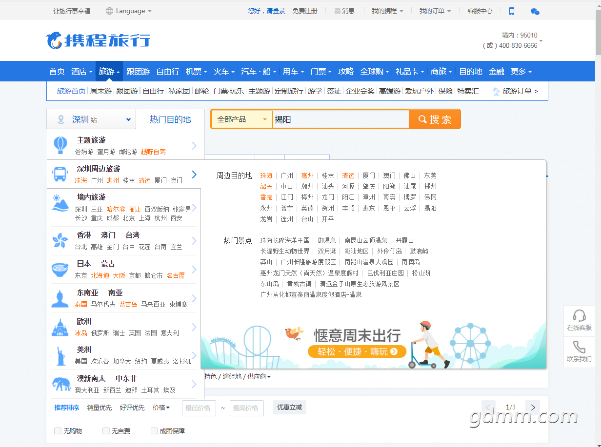
Task: Click the elephant icon for 澳新南太
Action: (60, 384)
